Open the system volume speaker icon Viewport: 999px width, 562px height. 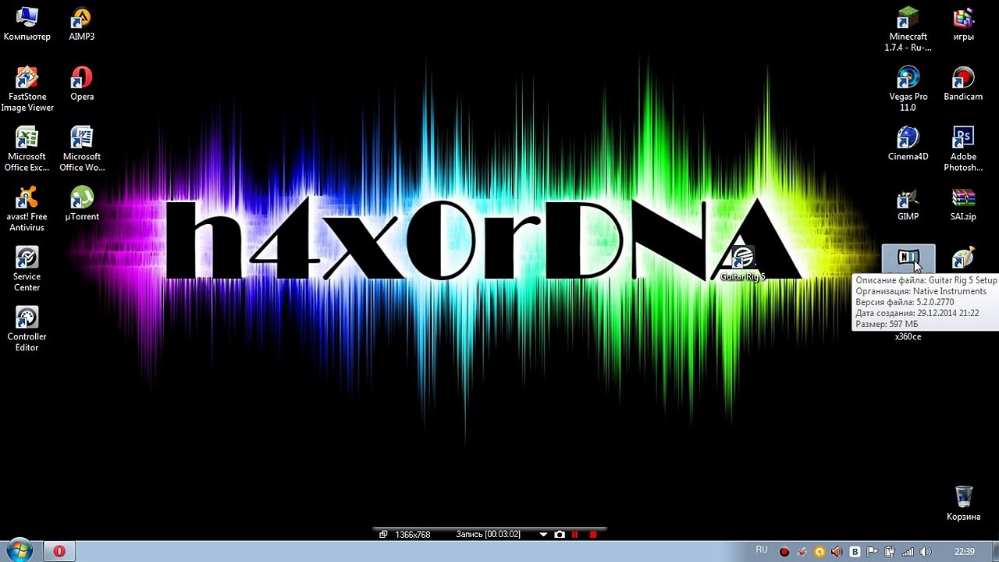tap(926, 552)
